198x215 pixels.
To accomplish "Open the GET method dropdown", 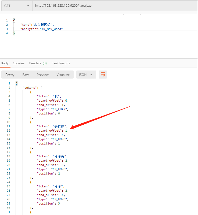I will [x=17, y=6].
